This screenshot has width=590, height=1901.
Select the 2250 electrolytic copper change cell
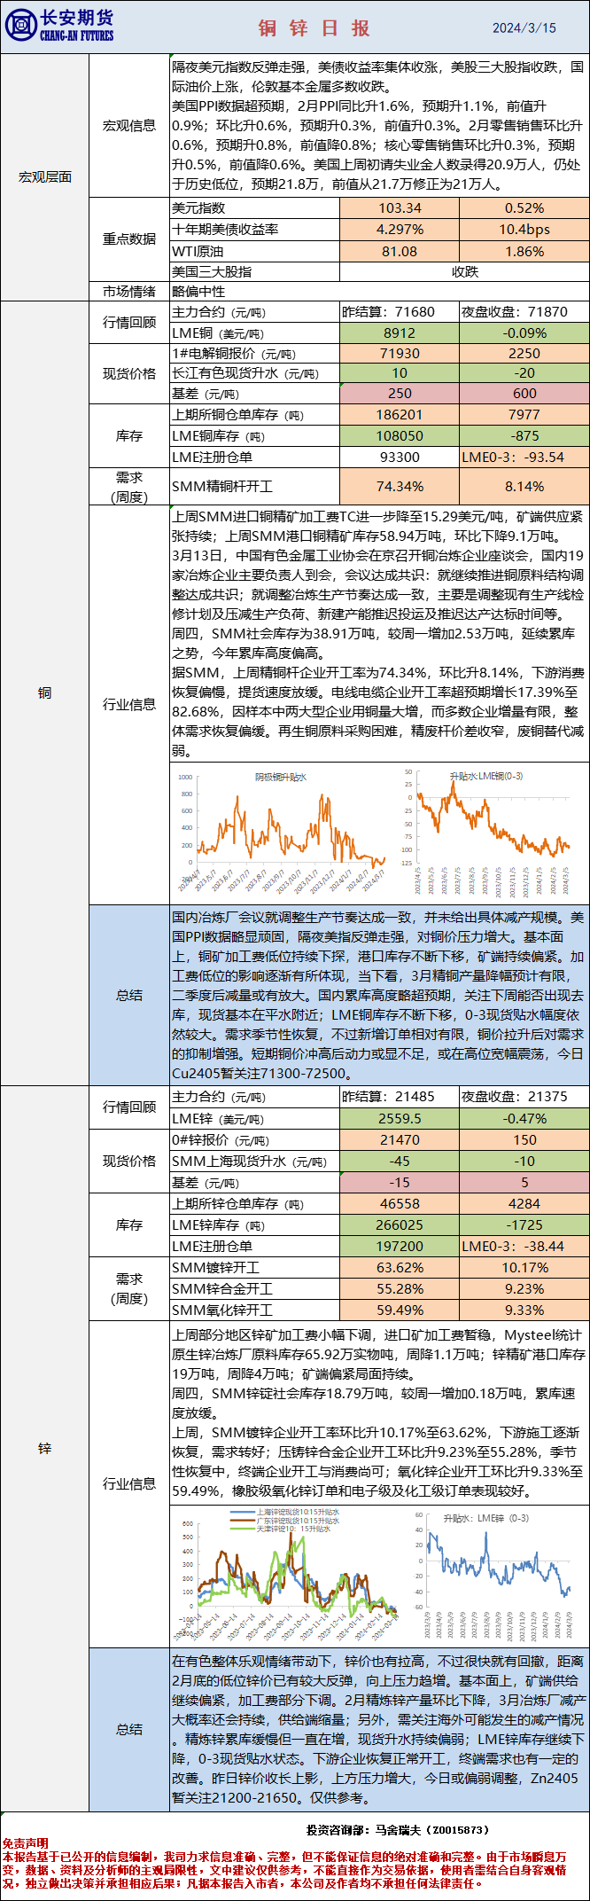tap(524, 354)
